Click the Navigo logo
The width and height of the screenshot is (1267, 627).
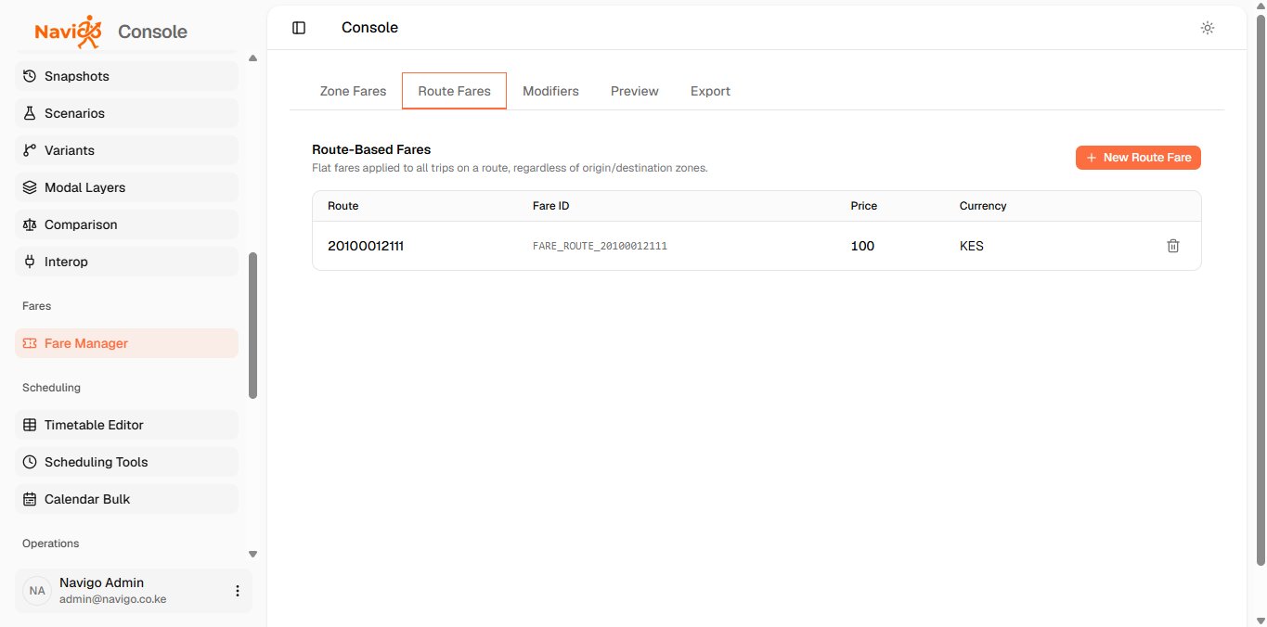[x=68, y=31]
